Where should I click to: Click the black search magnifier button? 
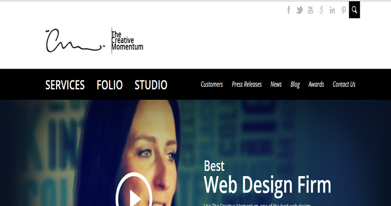point(354,10)
